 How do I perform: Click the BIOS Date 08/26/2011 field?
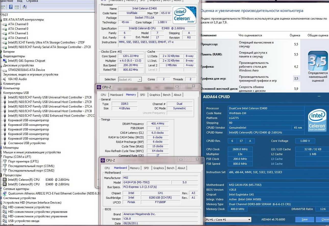point(160,224)
